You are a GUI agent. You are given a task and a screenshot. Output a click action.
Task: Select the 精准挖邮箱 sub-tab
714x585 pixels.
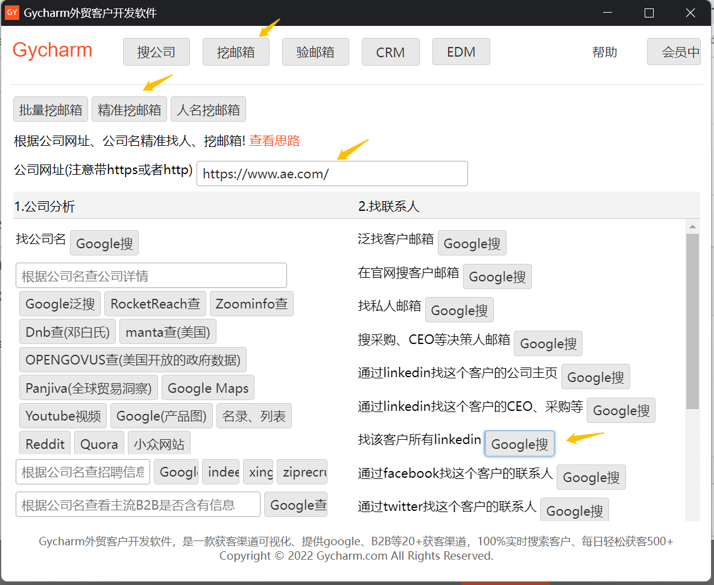[129, 109]
